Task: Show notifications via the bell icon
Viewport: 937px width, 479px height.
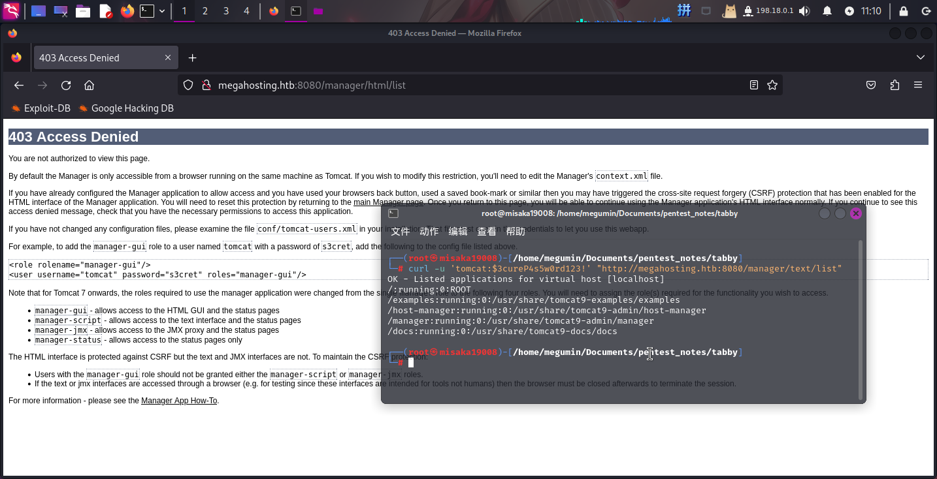Action: click(827, 11)
